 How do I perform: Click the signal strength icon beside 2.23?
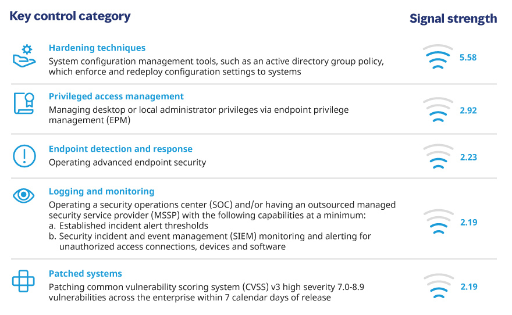point(438,157)
